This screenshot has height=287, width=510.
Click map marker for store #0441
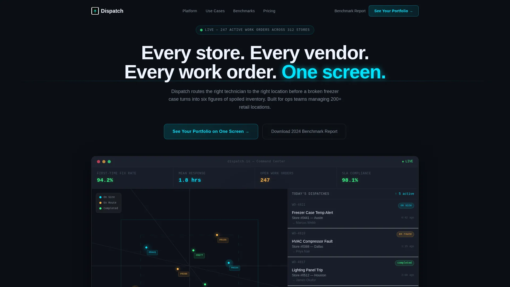(x=146, y=247)
